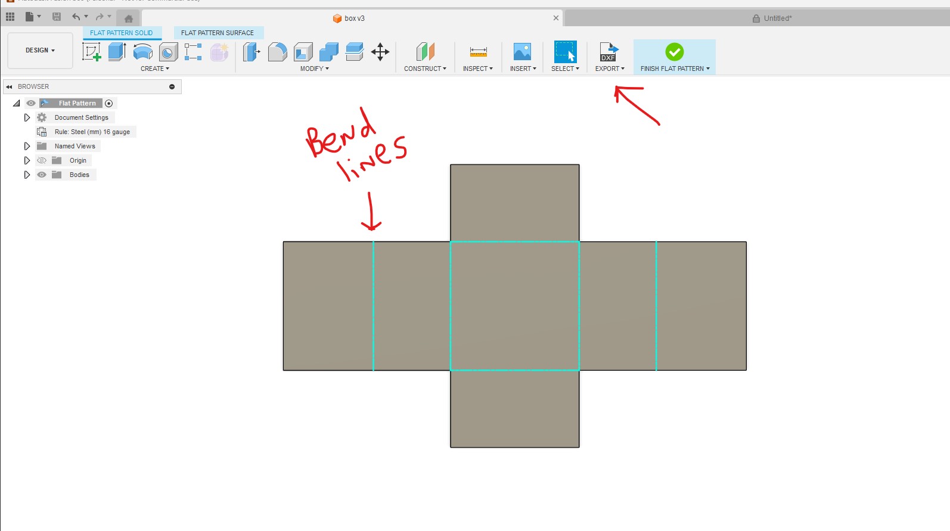Show the hidden Origin folder
950x531 pixels.
click(x=42, y=160)
